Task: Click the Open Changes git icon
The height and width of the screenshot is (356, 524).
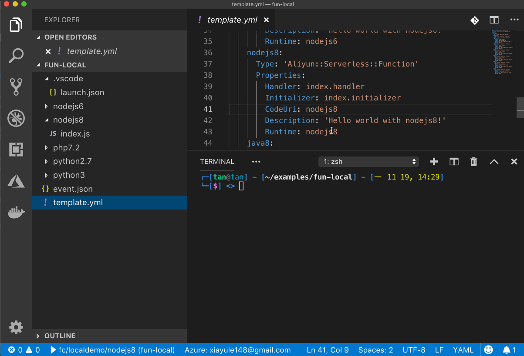Action: point(474,20)
